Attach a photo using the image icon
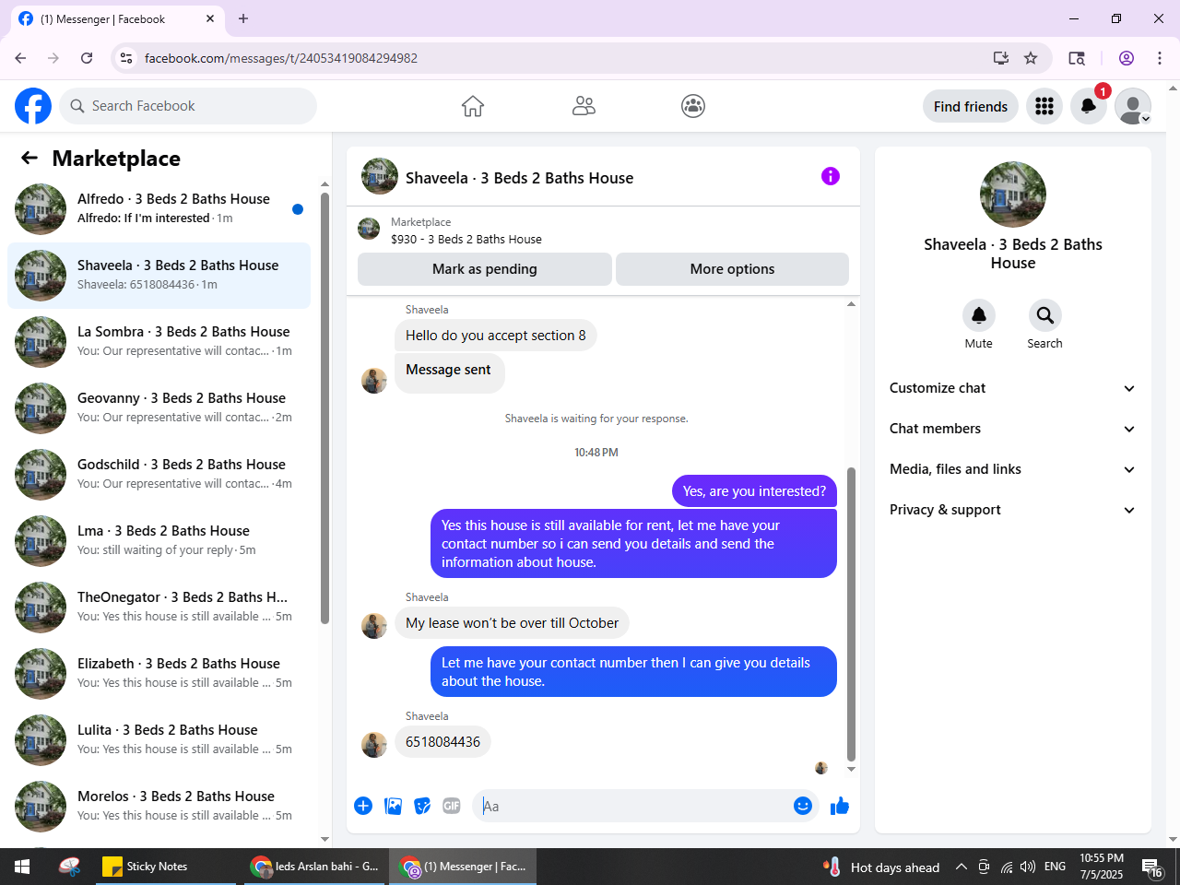This screenshot has width=1180, height=885. tap(394, 806)
